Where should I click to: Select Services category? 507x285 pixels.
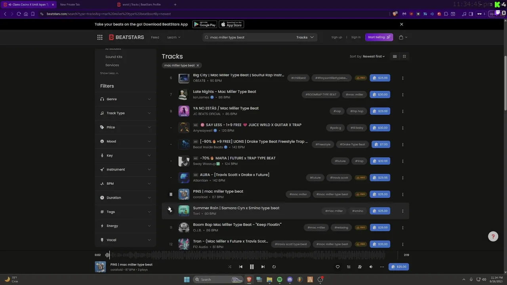[x=112, y=65]
